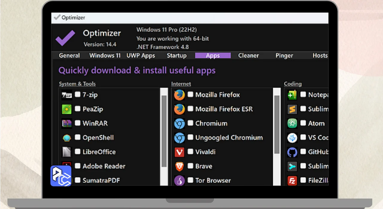
Task: Click the Mozilla Firefox icon
Action: coord(180,95)
